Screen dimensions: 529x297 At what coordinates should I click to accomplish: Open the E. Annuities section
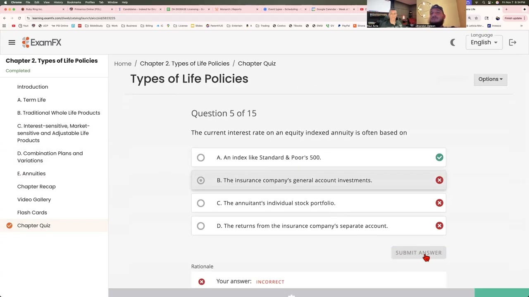pyautogui.click(x=31, y=174)
